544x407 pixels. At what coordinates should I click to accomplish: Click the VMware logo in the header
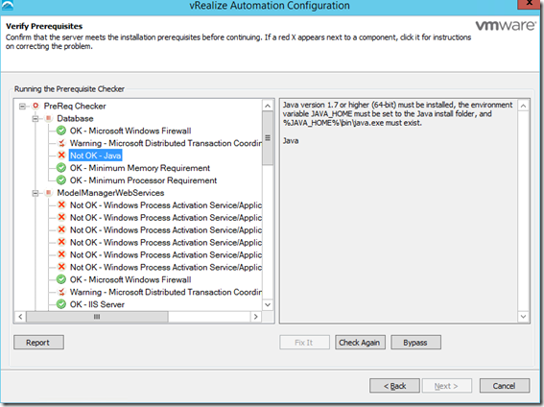[505, 25]
